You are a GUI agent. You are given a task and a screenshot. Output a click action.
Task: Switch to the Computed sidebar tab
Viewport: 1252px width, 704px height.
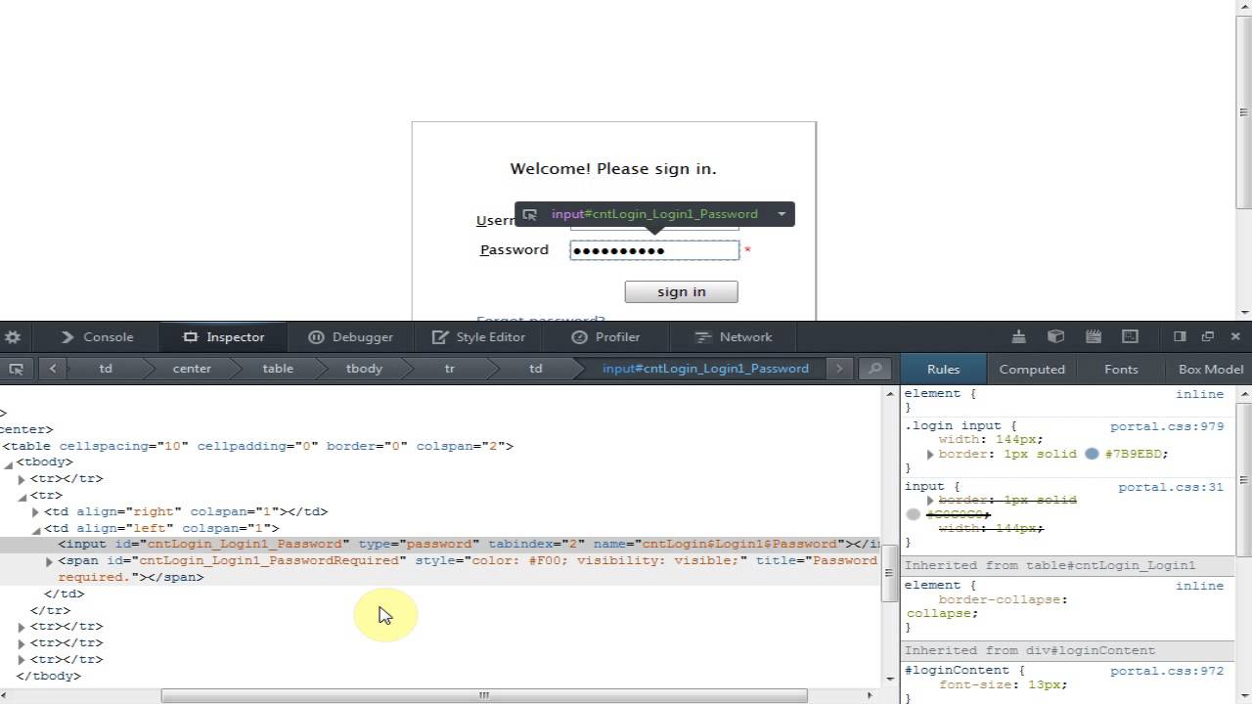[1032, 369]
